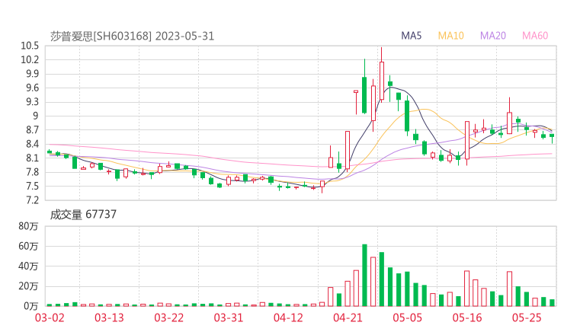564x335 pixels.
Task: Click the 成交量 67737 volume label
Action: pyautogui.click(x=83, y=215)
